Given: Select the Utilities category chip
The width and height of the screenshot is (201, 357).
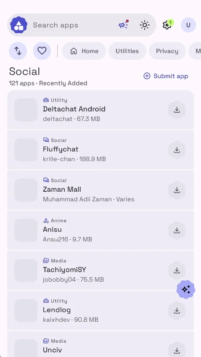Looking at the screenshot, I should (127, 51).
